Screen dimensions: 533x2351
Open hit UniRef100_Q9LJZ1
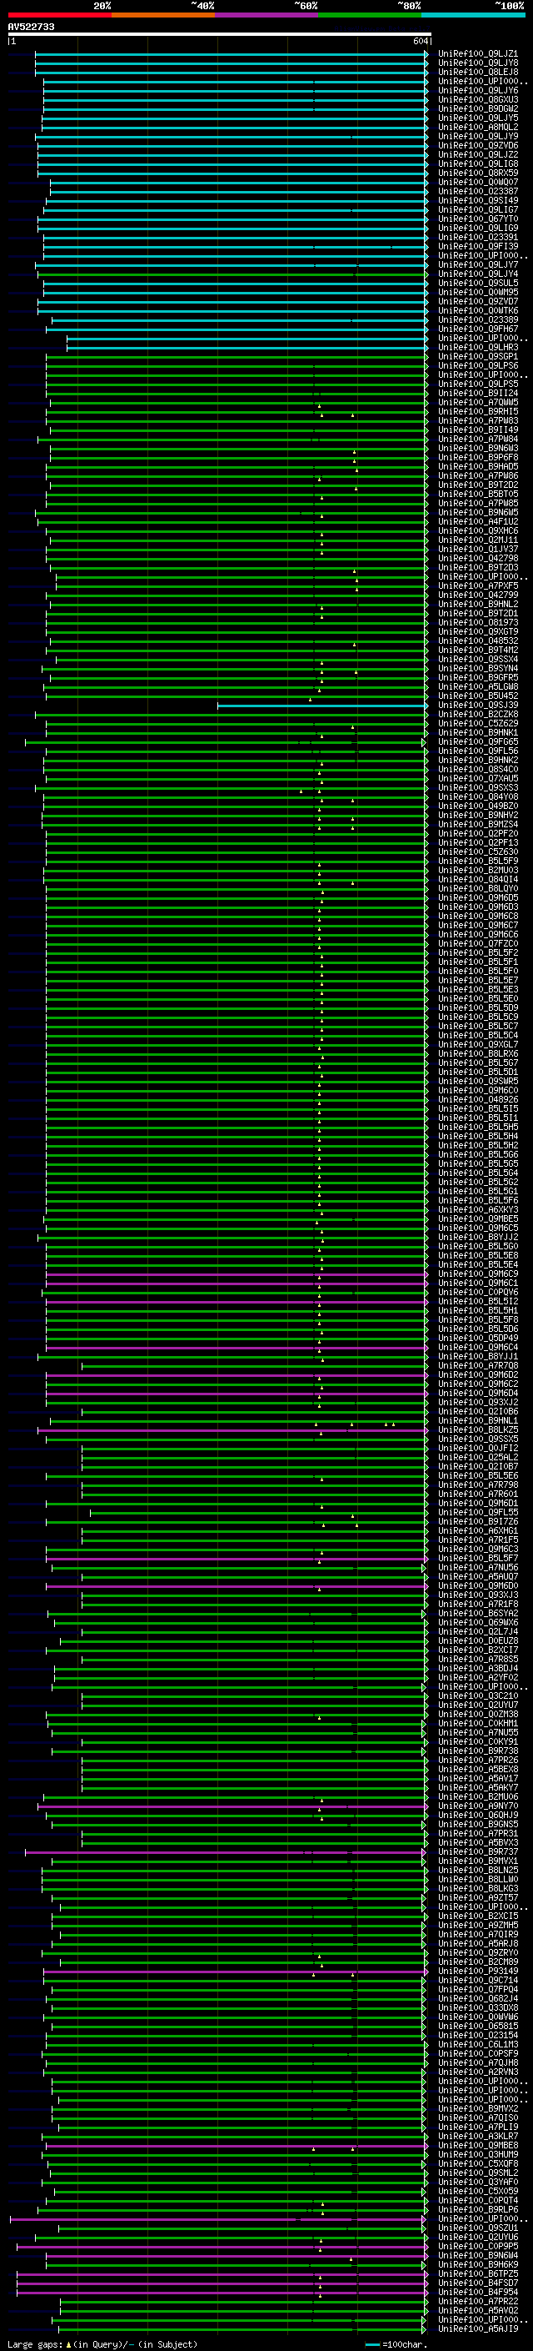pyautogui.click(x=478, y=55)
